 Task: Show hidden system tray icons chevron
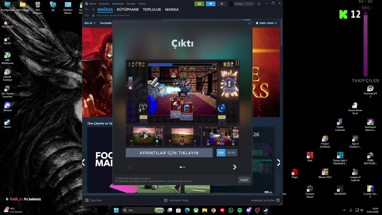344,210
